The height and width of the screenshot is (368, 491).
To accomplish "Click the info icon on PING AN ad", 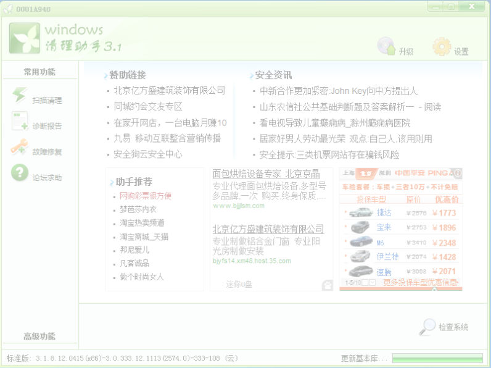I will (x=458, y=173).
